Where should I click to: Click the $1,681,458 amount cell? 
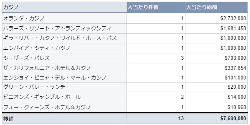pos(233,28)
